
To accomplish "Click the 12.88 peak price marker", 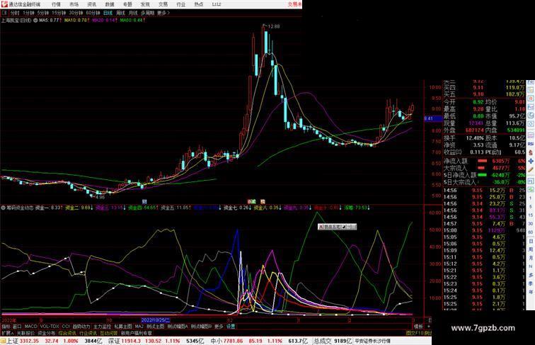I will click(x=274, y=26).
